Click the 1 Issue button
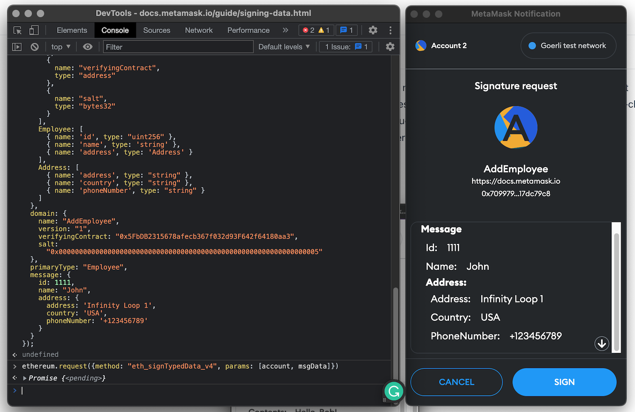Screen dimensions: 635x412 coord(346,47)
